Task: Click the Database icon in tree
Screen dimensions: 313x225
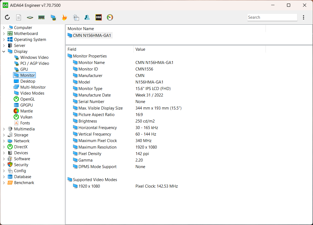Action: 10,177
